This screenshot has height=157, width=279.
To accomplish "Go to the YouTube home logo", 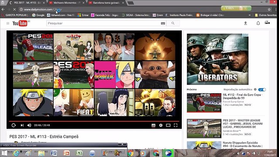I will tap(20, 23).
